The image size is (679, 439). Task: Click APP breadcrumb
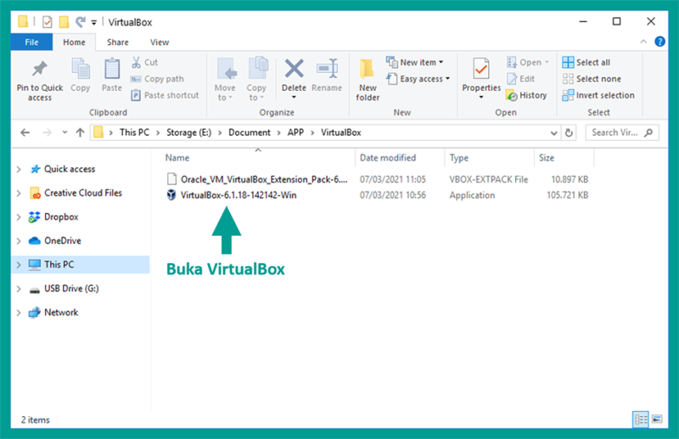tap(295, 132)
